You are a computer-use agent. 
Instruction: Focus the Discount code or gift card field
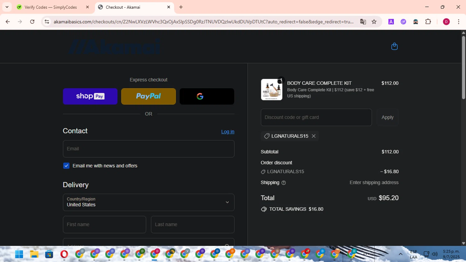[316, 117]
